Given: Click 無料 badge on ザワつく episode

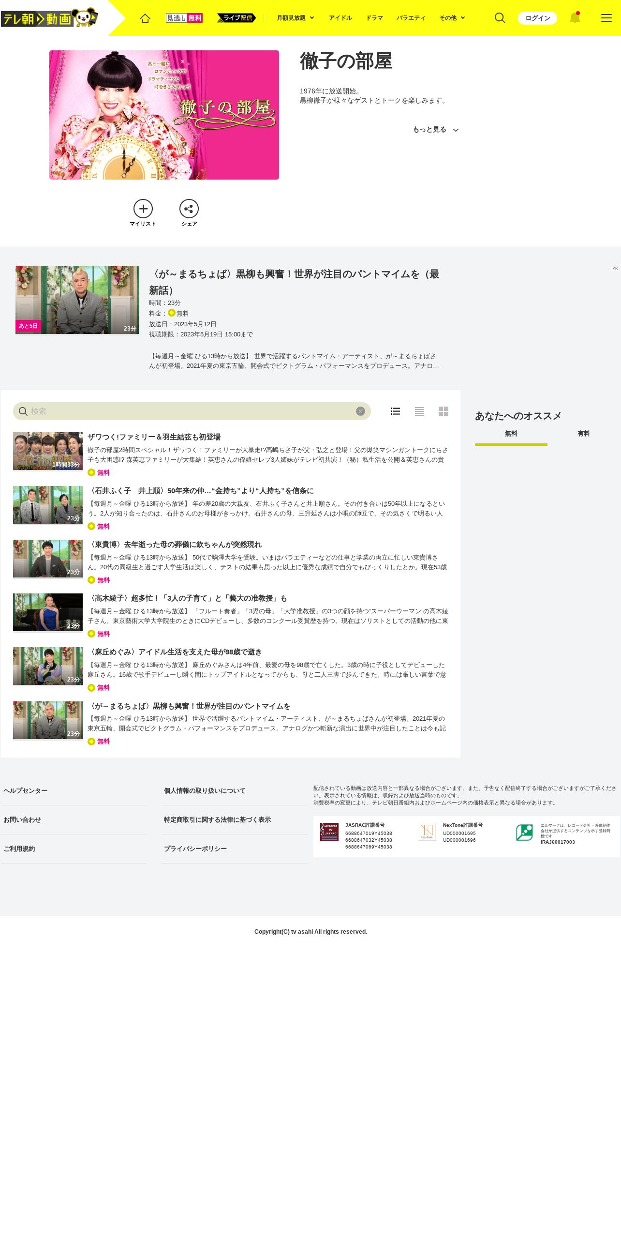Looking at the screenshot, I should pyautogui.click(x=99, y=473).
